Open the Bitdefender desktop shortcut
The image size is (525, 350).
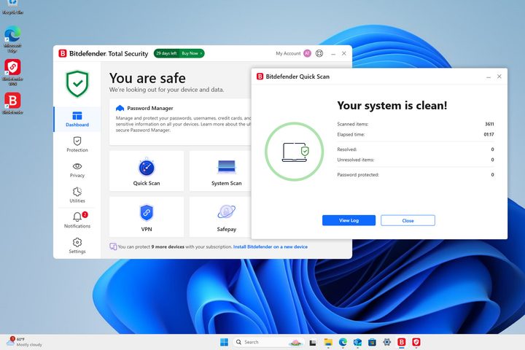pos(12,103)
